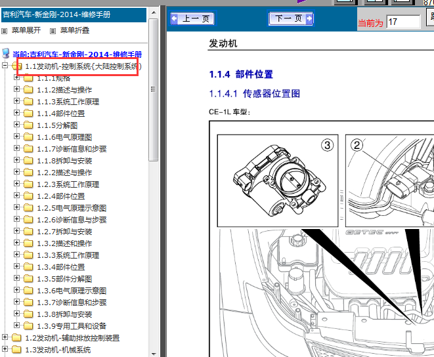The width and height of the screenshot is (434, 357).
Task: Click folder icon of 1.1.8拆卸与安装
Action: click(28, 161)
